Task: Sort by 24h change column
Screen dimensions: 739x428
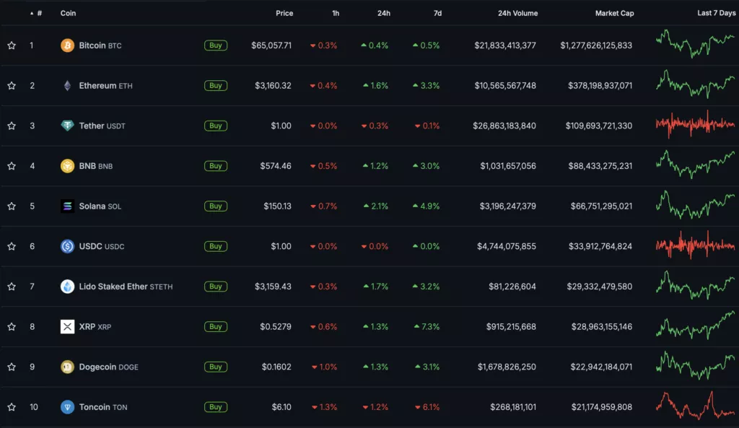Action: click(x=384, y=13)
